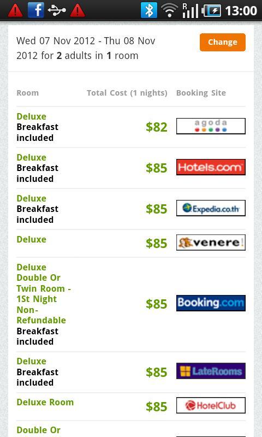This screenshot has height=437, width=262.
Task: Tap the Bluetooth status icon
Action: pyautogui.click(x=148, y=10)
